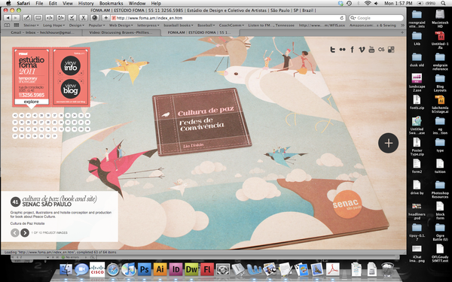Open a new tab with the plus button
Image resolution: width=452 pixels, height=282 pixels.
click(402, 32)
